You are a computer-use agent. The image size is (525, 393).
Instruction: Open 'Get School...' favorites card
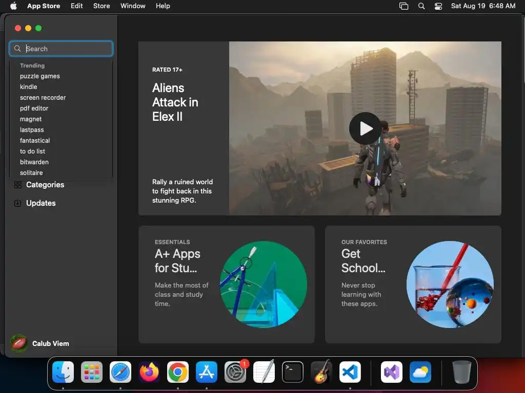pos(413,285)
